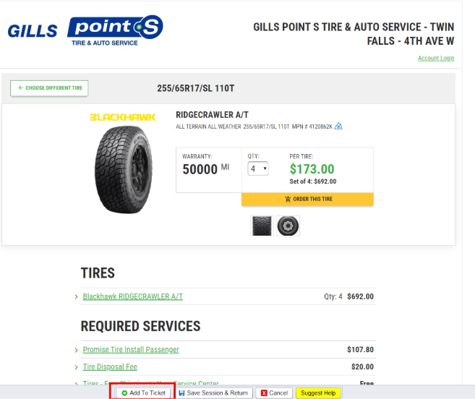
Task: Cancel using the red X button
Action: [274, 392]
